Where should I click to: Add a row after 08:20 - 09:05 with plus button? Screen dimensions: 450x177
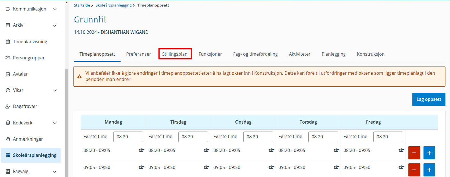point(429,153)
